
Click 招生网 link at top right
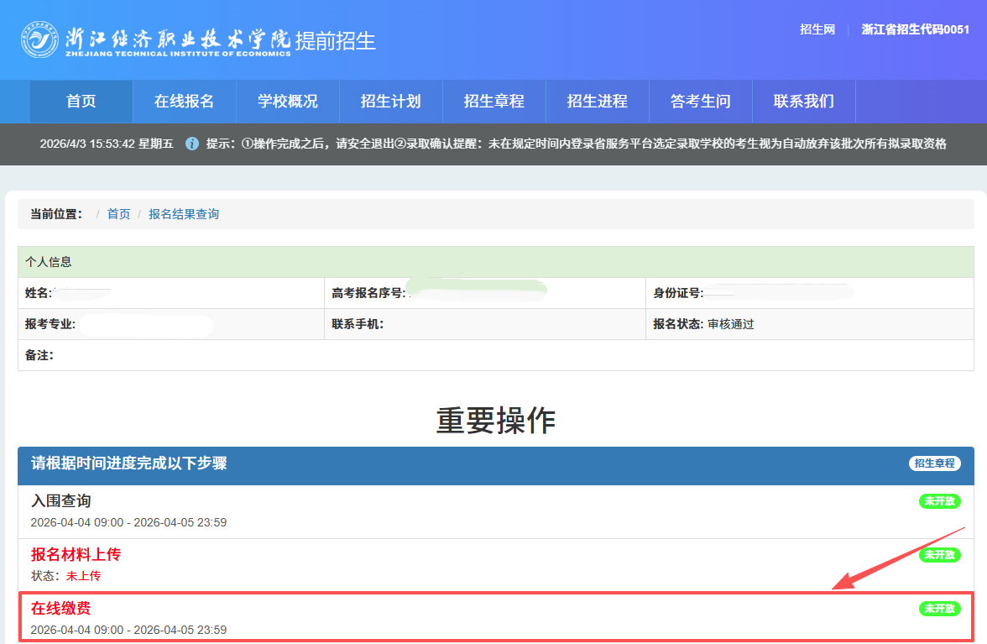click(817, 29)
